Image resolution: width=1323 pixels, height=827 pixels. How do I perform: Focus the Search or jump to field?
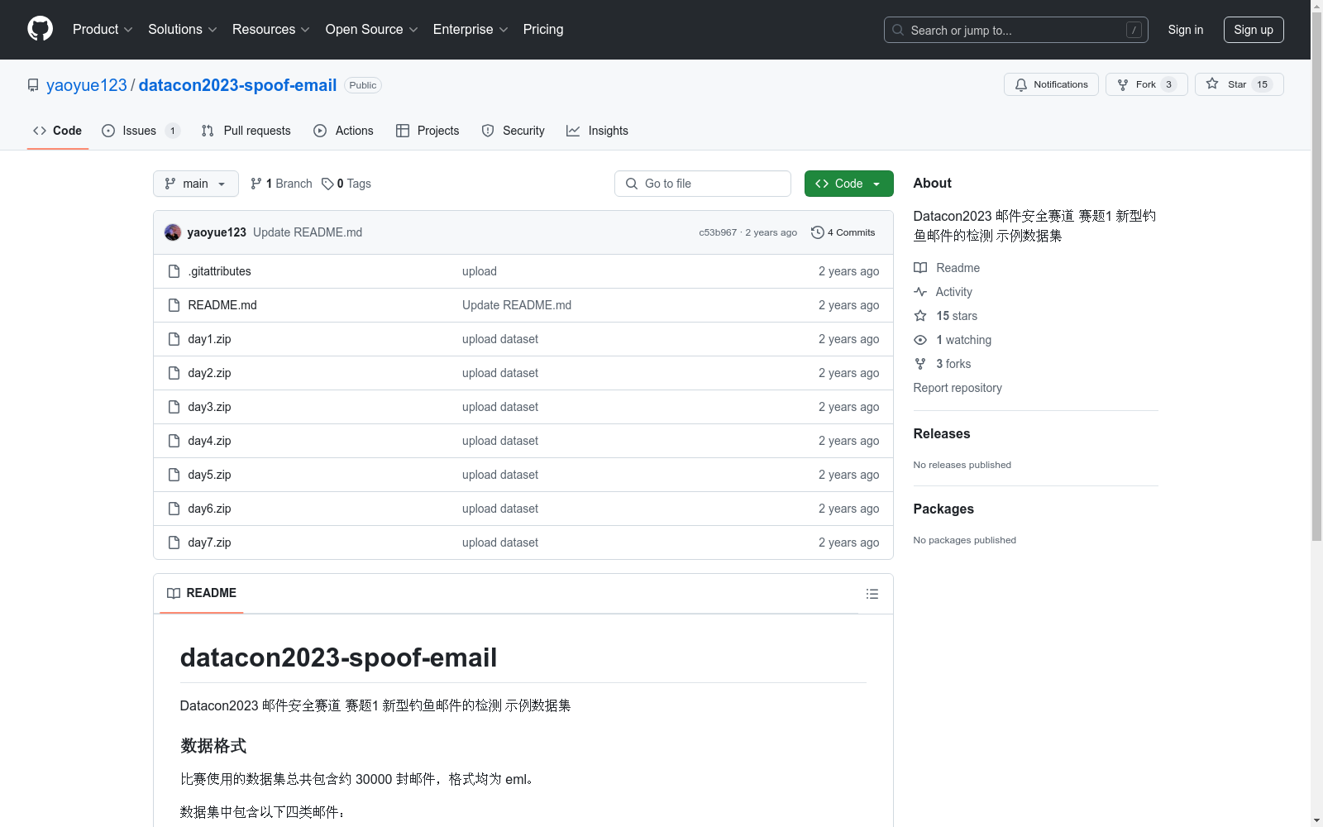pyautogui.click(x=1016, y=30)
